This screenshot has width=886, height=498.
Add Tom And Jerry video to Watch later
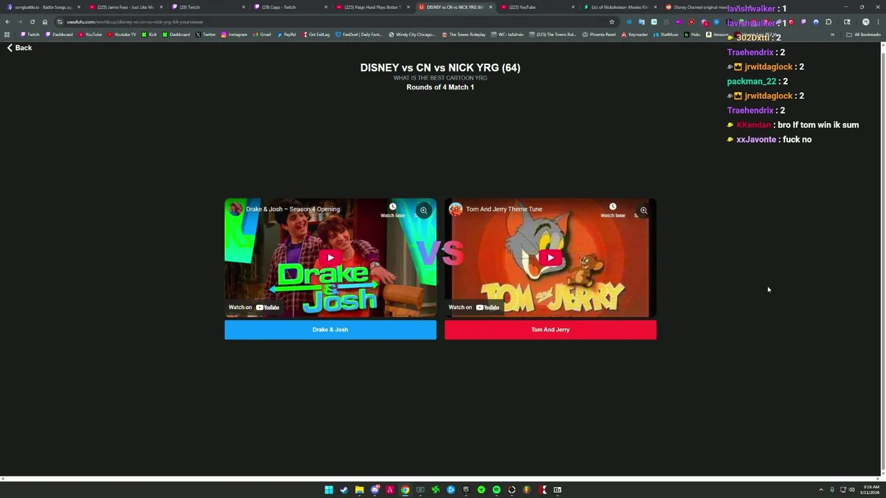coord(613,210)
